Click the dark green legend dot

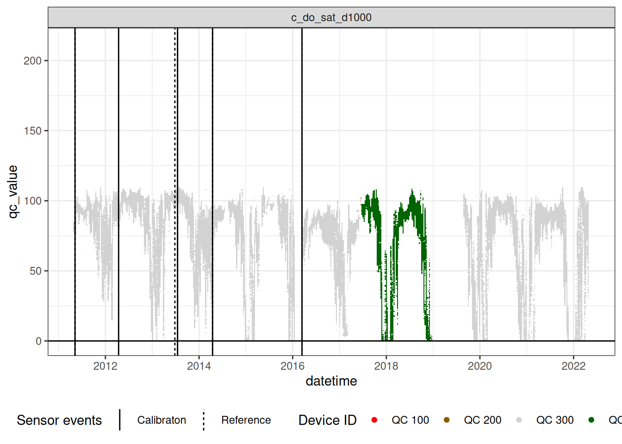tap(591, 420)
